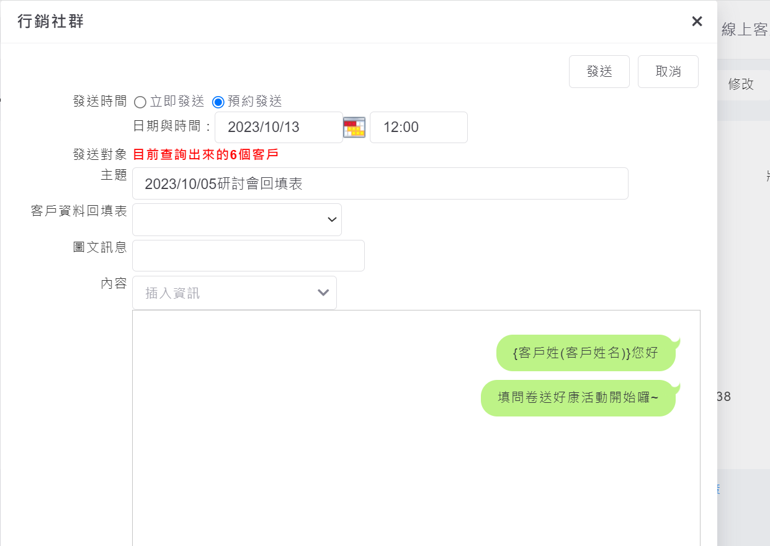Select the {客戶姓(客戶姓名)}您好 message bubble
770x546 pixels.
585,353
